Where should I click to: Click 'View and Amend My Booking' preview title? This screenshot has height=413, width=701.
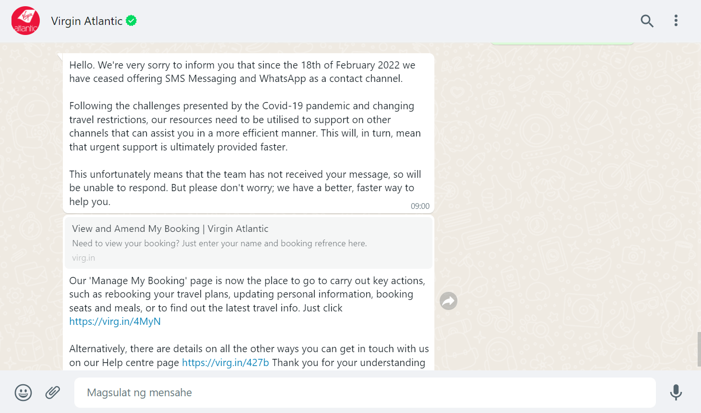coord(170,229)
